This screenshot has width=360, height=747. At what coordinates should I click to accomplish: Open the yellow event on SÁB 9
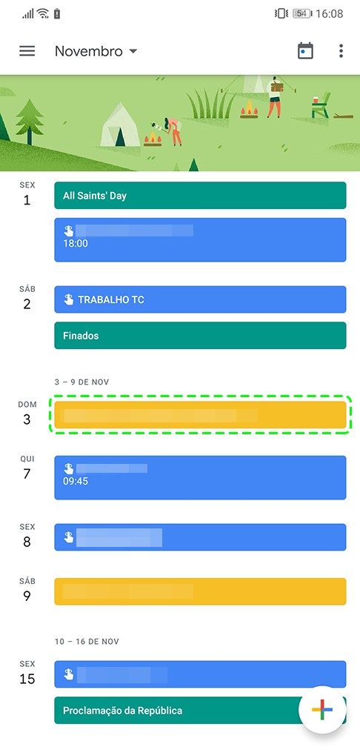[200, 591]
